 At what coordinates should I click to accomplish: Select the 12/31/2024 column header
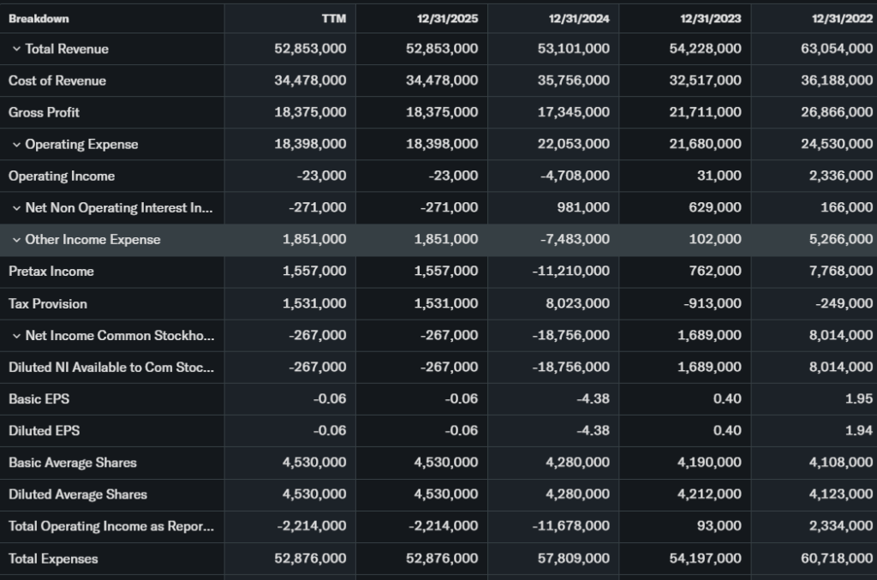click(580, 18)
